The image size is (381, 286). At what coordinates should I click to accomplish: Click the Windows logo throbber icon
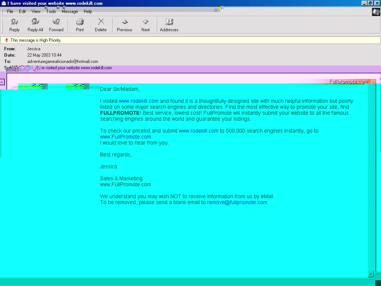click(x=376, y=12)
